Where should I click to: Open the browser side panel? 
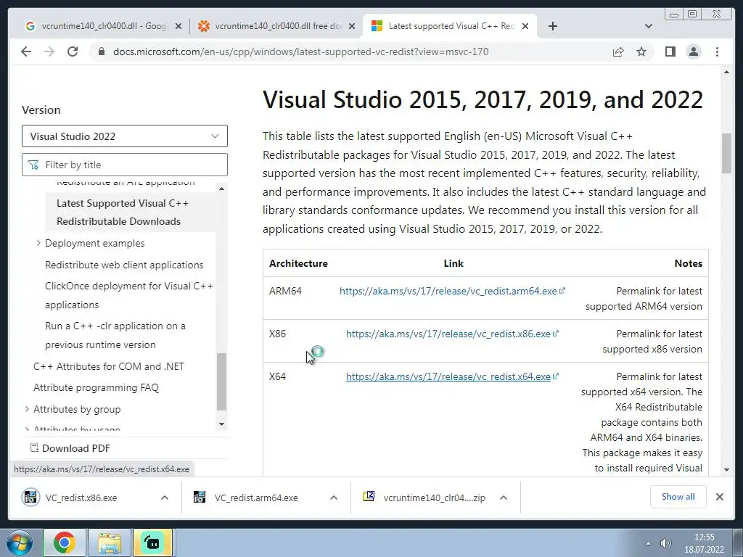click(670, 51)
